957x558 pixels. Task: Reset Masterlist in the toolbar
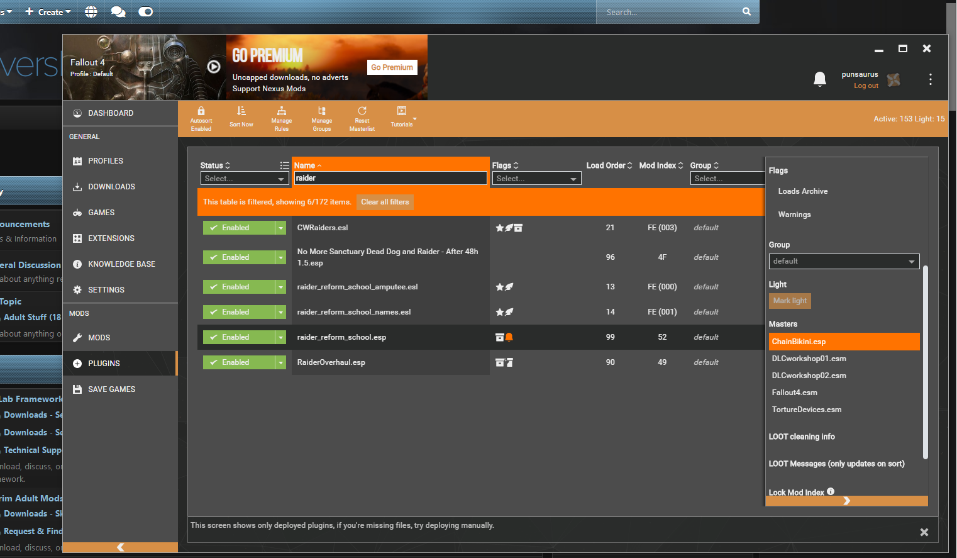click(362, 119)
